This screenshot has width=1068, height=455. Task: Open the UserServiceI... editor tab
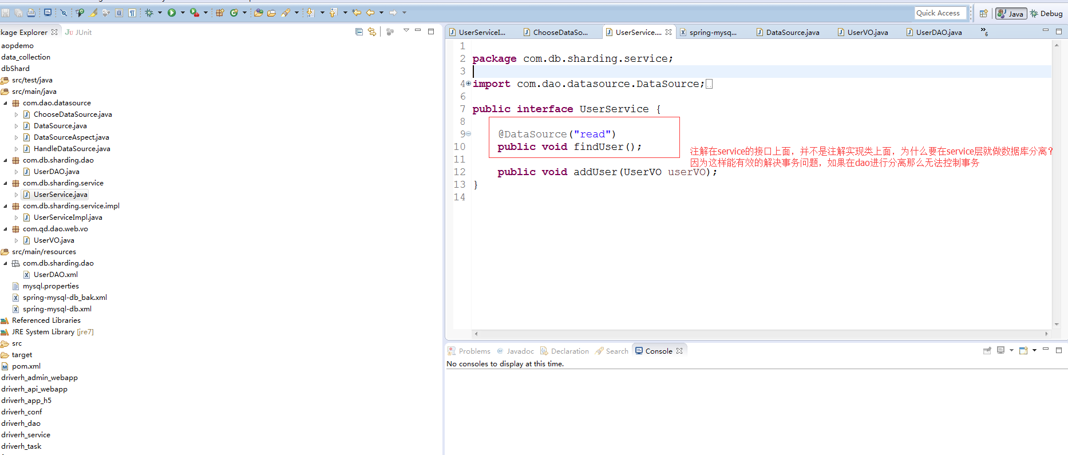pyautogui.click(x=478, y=32)
